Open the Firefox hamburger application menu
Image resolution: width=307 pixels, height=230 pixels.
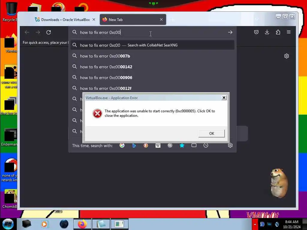point(289,32)
